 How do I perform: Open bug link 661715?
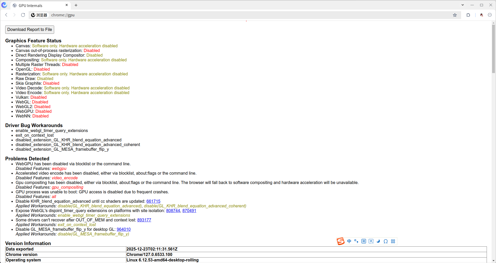click(153, 201)
